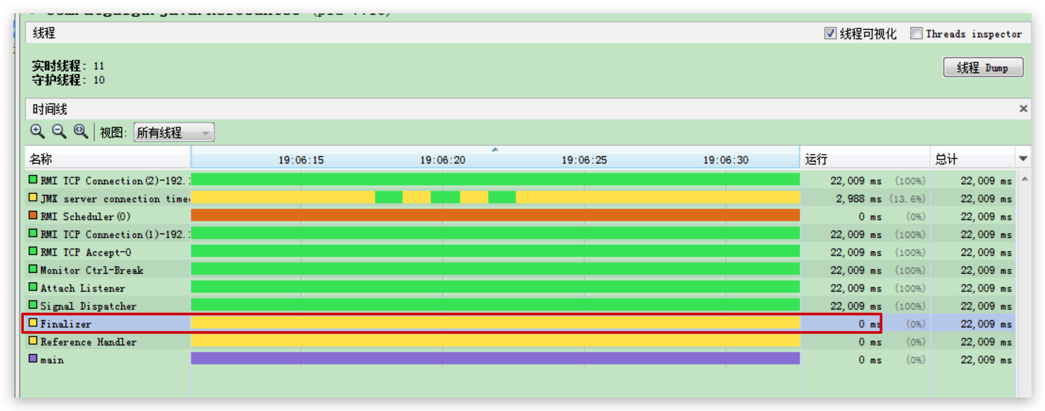1045x411 pixels.
Task: Click the yellow JMX server connection icon
Action: coord(33,197)
